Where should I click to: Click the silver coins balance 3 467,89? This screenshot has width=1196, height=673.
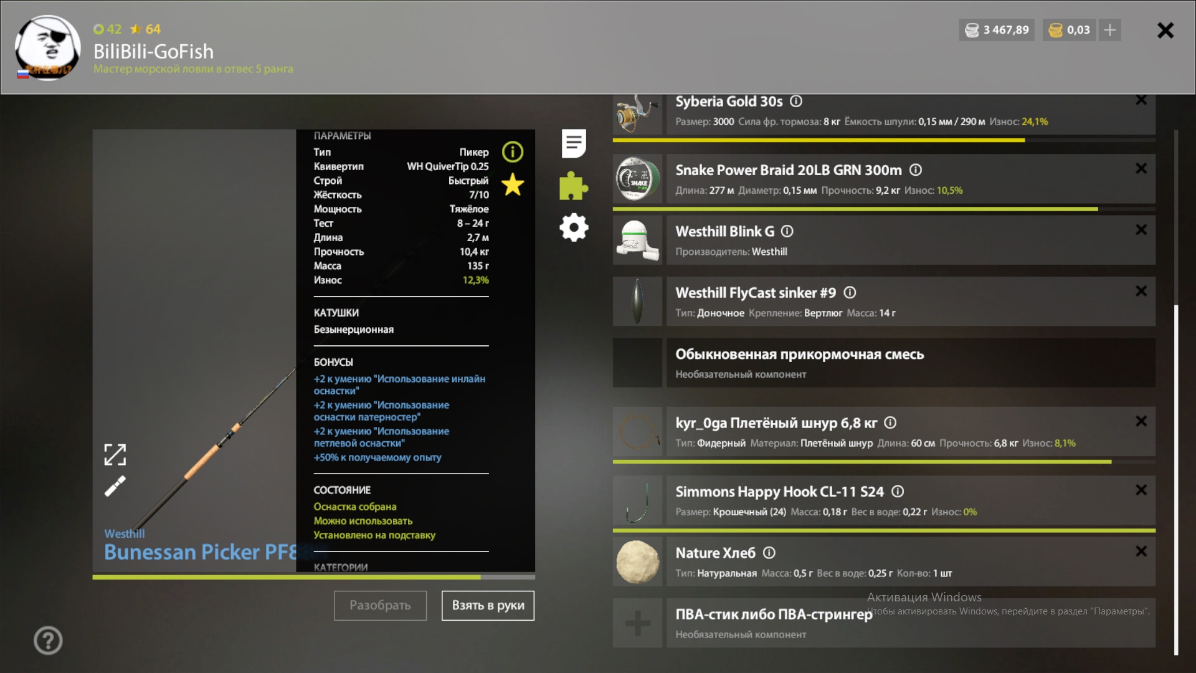[997, 30]
